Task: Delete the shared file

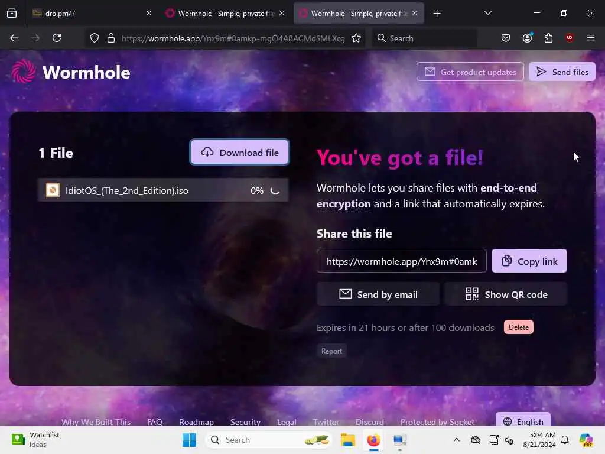Action: [x=518, y=327]
